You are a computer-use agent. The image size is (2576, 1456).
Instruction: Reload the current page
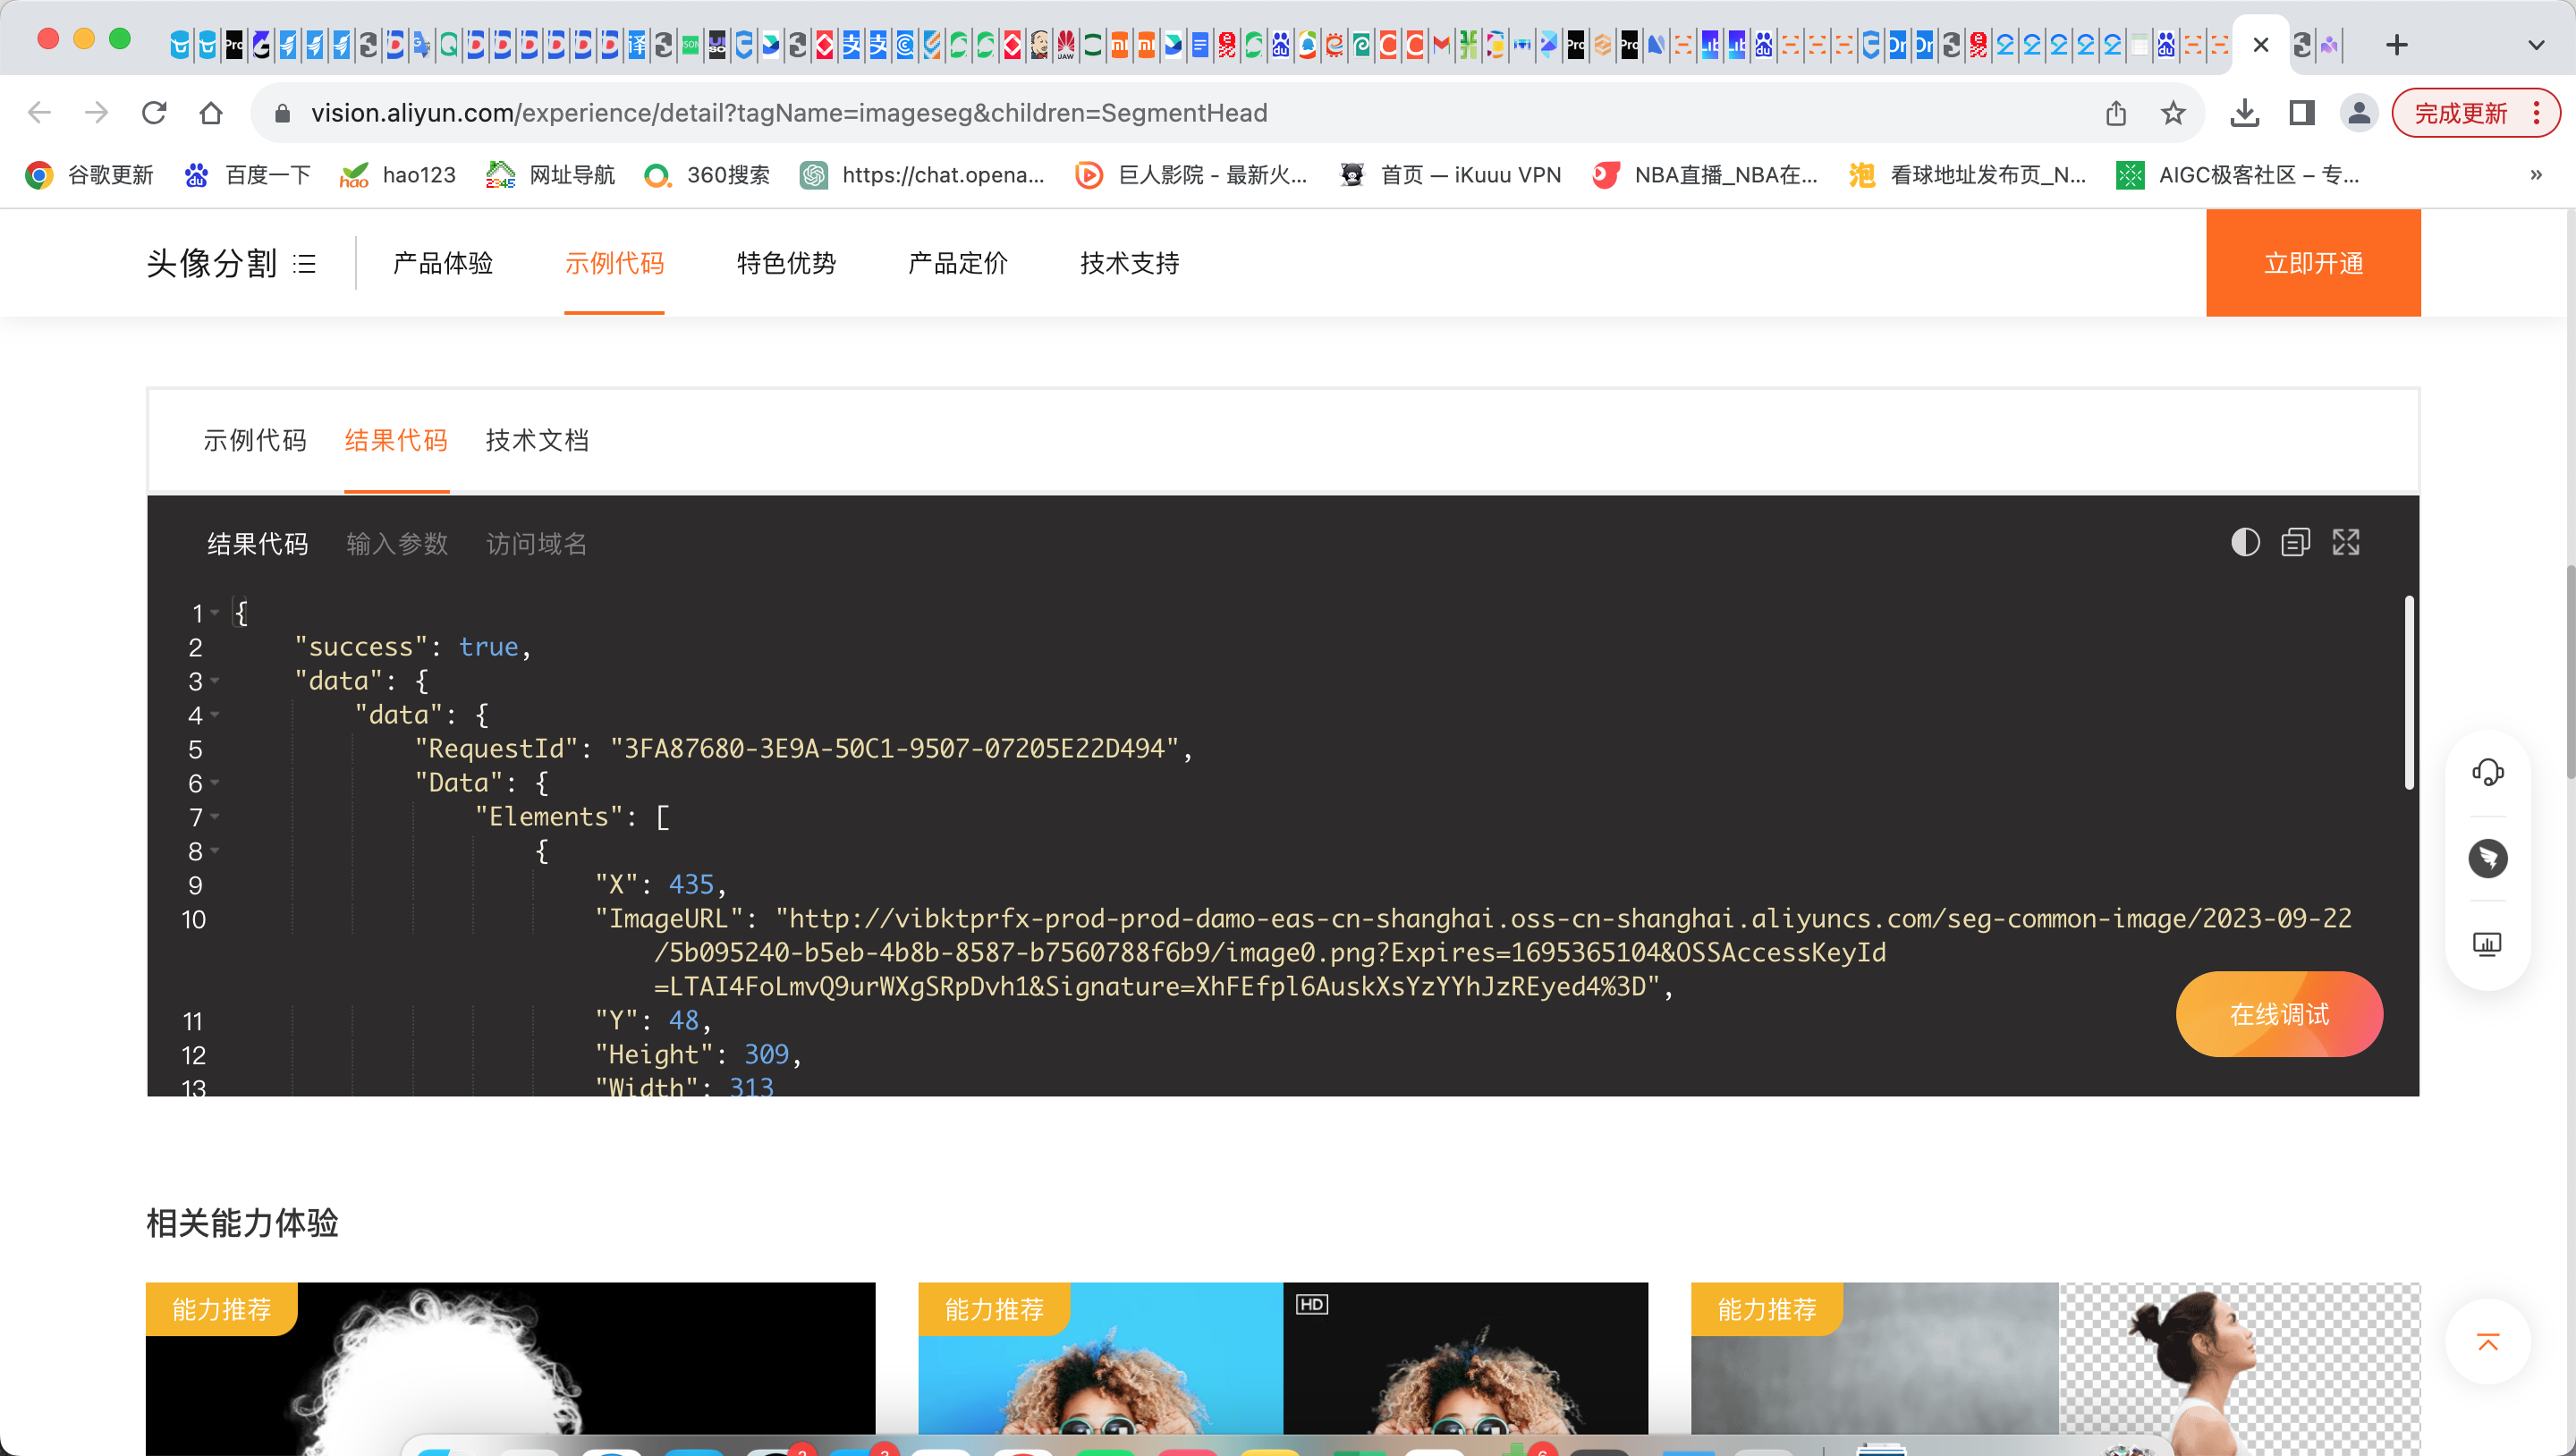coord(153,113)
